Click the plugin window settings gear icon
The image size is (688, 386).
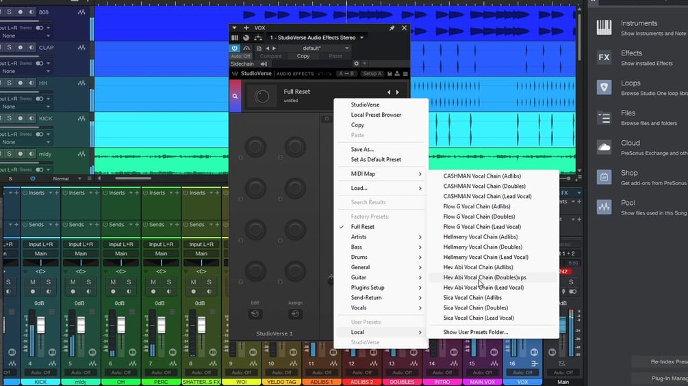tap(356, 64)
